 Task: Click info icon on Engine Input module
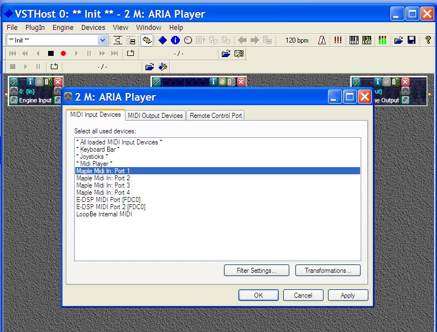[30, 82]
